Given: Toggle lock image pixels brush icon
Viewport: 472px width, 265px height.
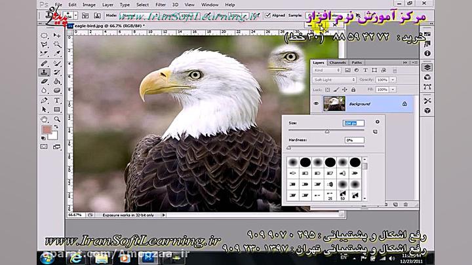Looking at the screenshot, I should [336, 90].
